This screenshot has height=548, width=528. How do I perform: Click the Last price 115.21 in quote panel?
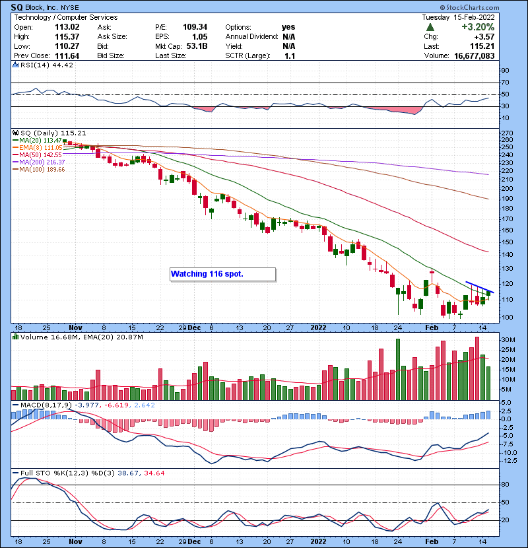coord(482,46)
